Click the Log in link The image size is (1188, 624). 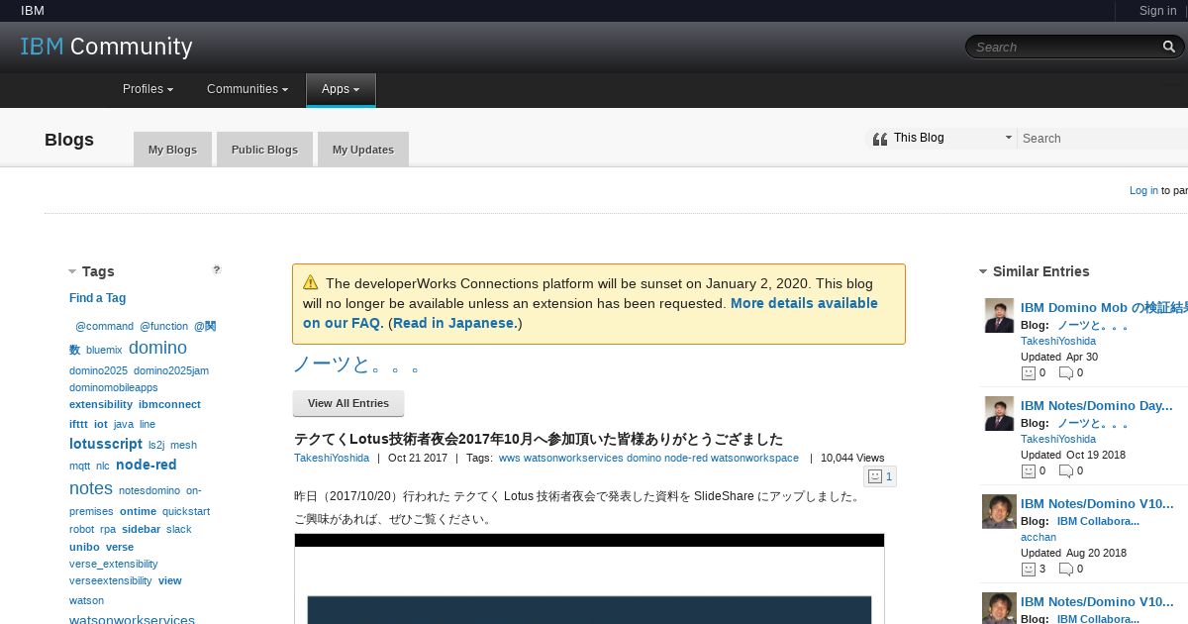[1143, 190]
